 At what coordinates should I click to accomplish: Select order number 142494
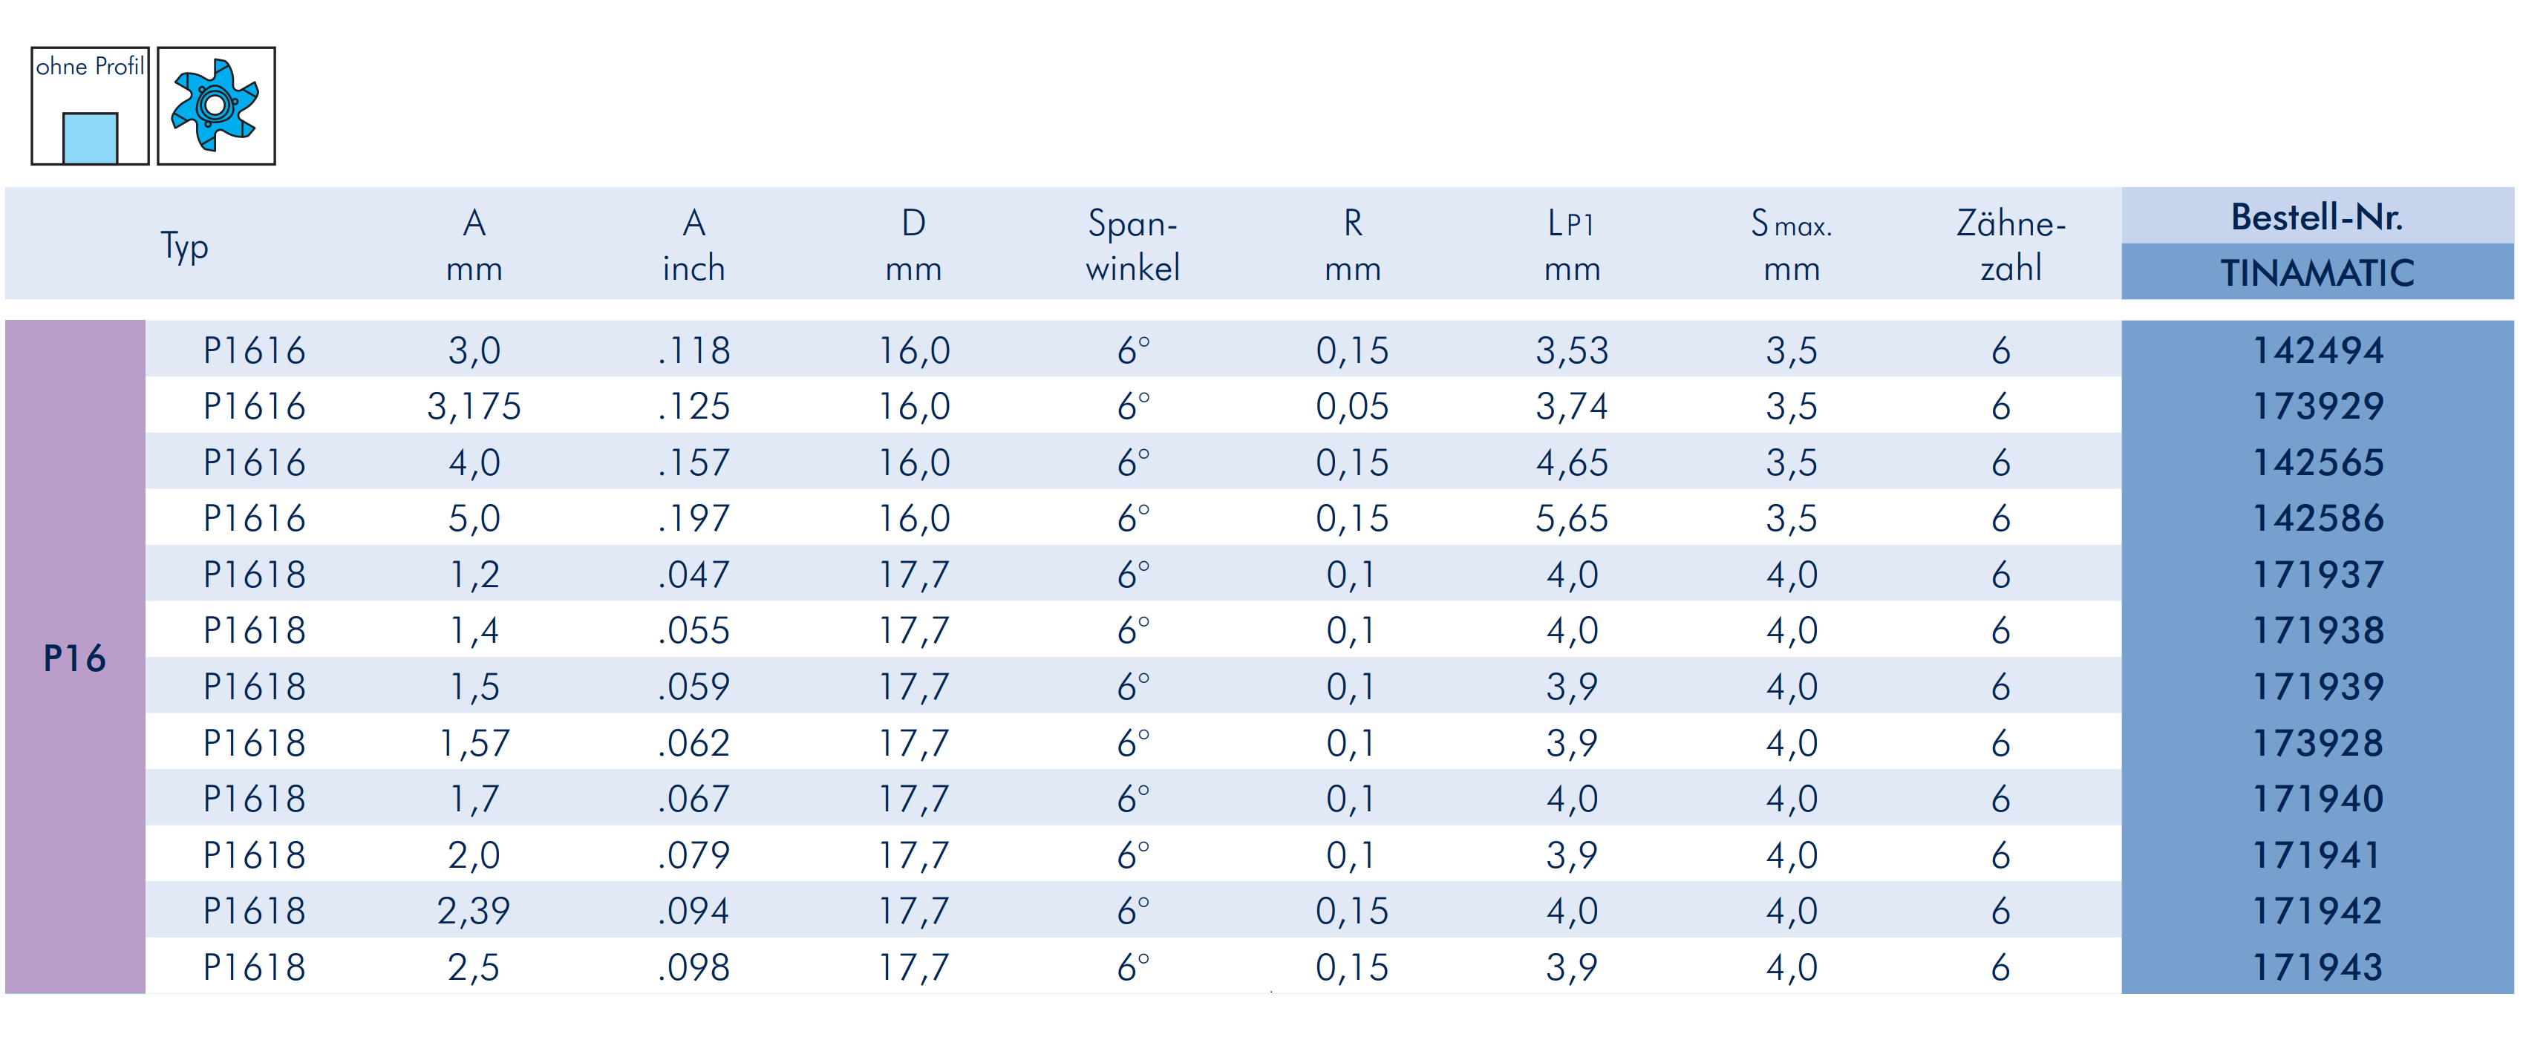(2317, 350)
